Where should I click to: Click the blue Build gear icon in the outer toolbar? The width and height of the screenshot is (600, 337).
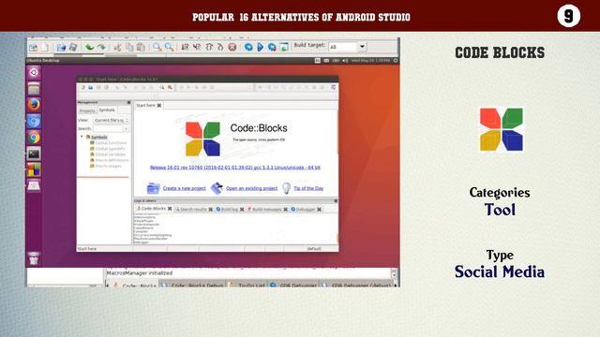[x=248, y=48]
